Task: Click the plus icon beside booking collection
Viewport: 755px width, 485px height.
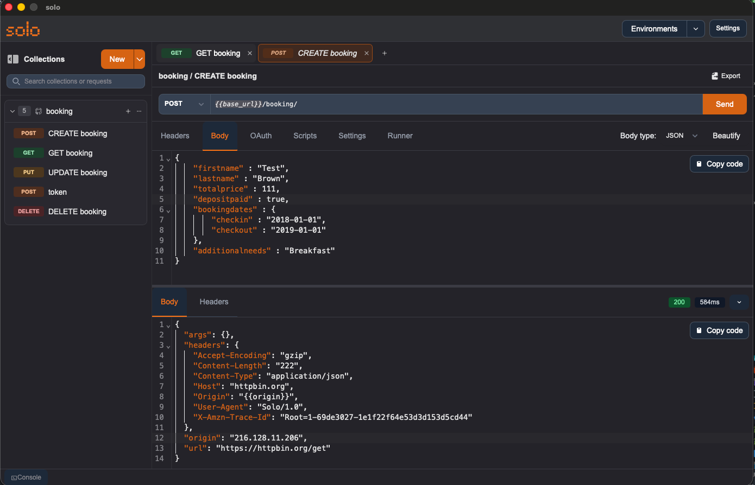Action: point(128,111)
